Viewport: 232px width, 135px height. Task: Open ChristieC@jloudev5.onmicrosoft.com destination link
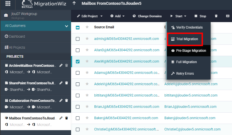(192, 129)
